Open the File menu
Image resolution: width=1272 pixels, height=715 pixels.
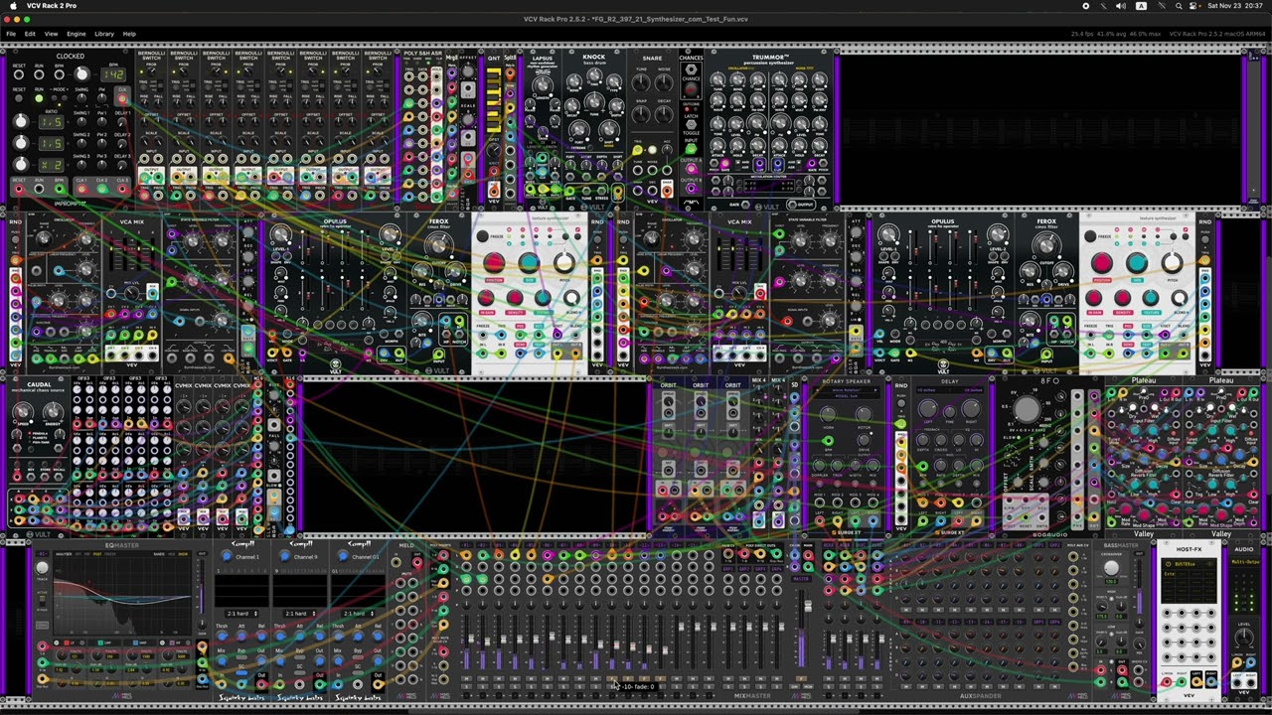(x=10, y=34)
